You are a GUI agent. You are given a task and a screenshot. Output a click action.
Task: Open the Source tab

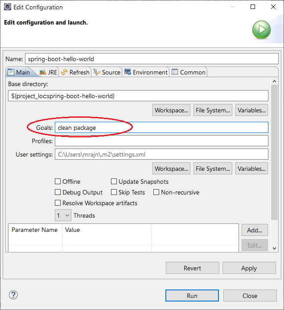pos(107,72)
